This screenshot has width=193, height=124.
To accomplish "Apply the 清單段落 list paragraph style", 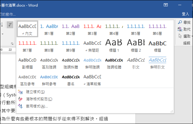I will (x=92, y=80).
